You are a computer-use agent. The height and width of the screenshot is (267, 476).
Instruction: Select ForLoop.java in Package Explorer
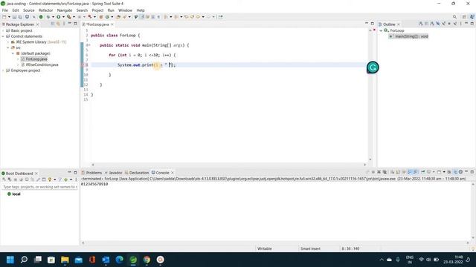pos(36,59)
